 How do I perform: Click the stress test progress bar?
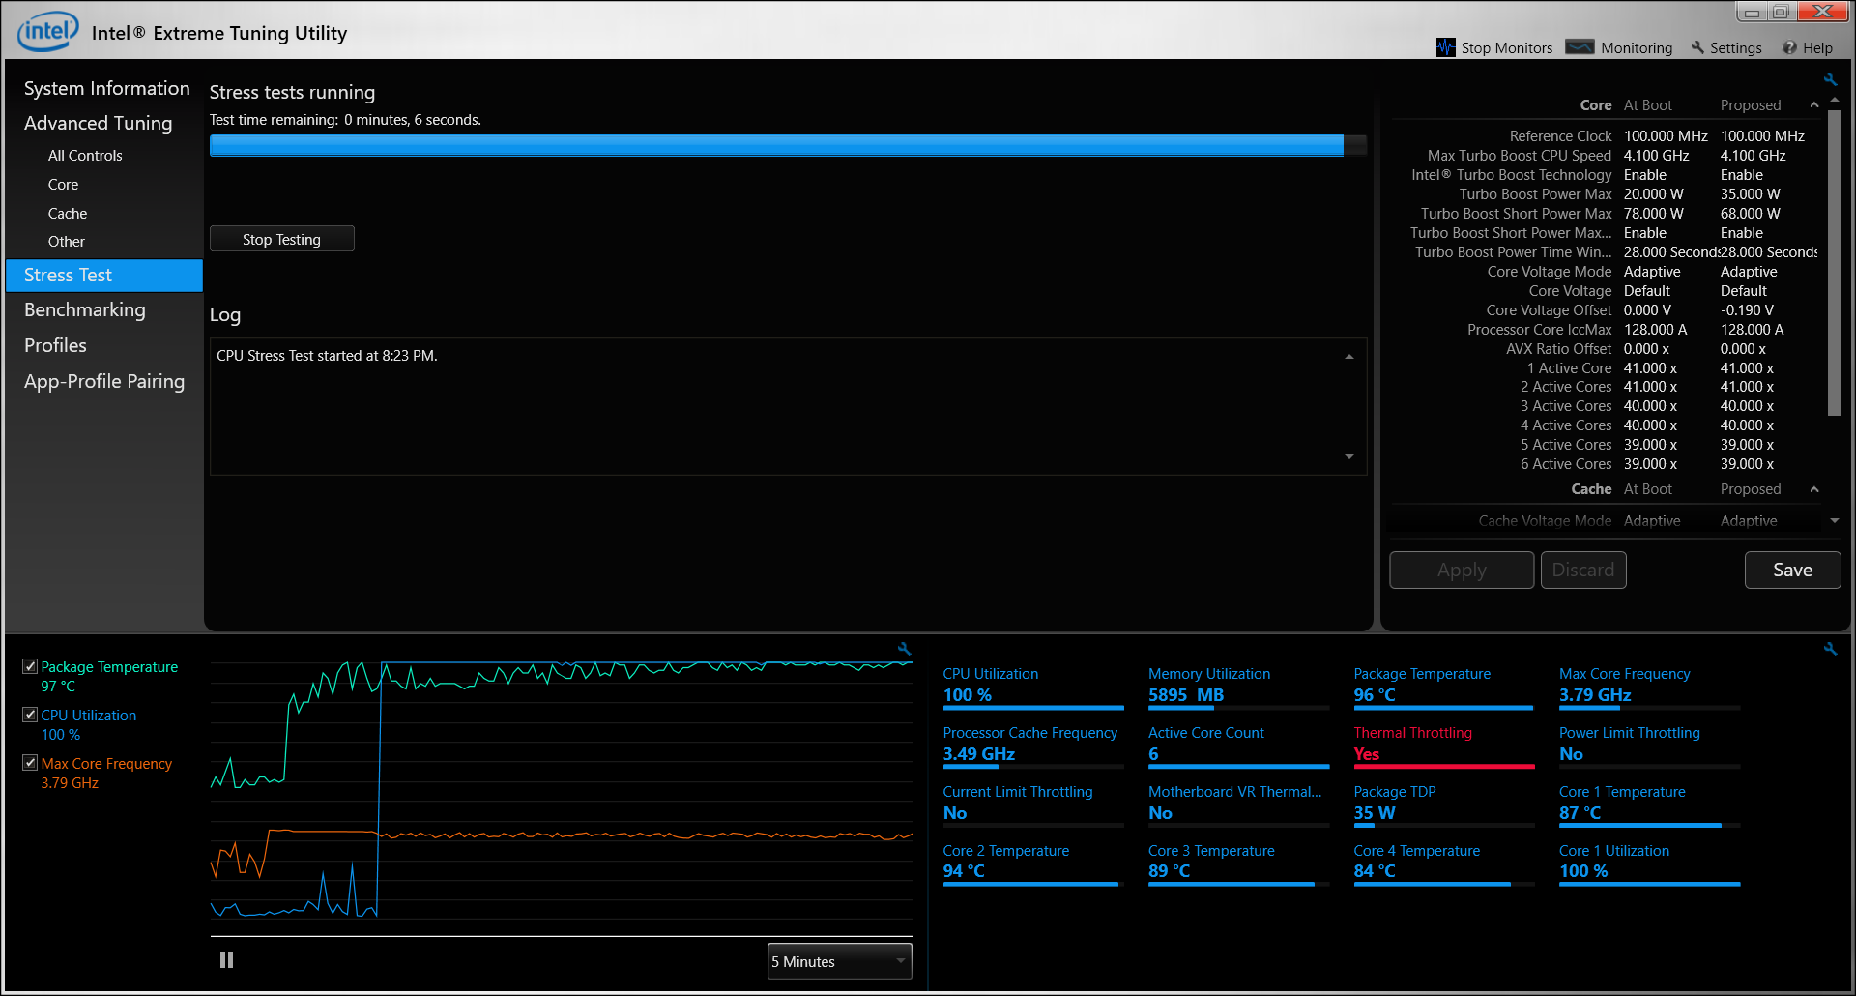[788, 145]
